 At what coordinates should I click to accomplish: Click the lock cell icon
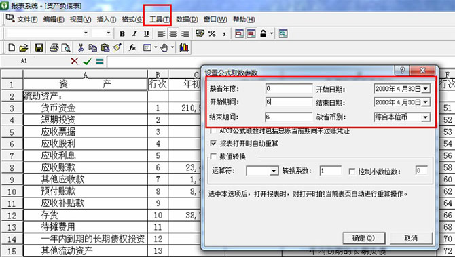263,34
